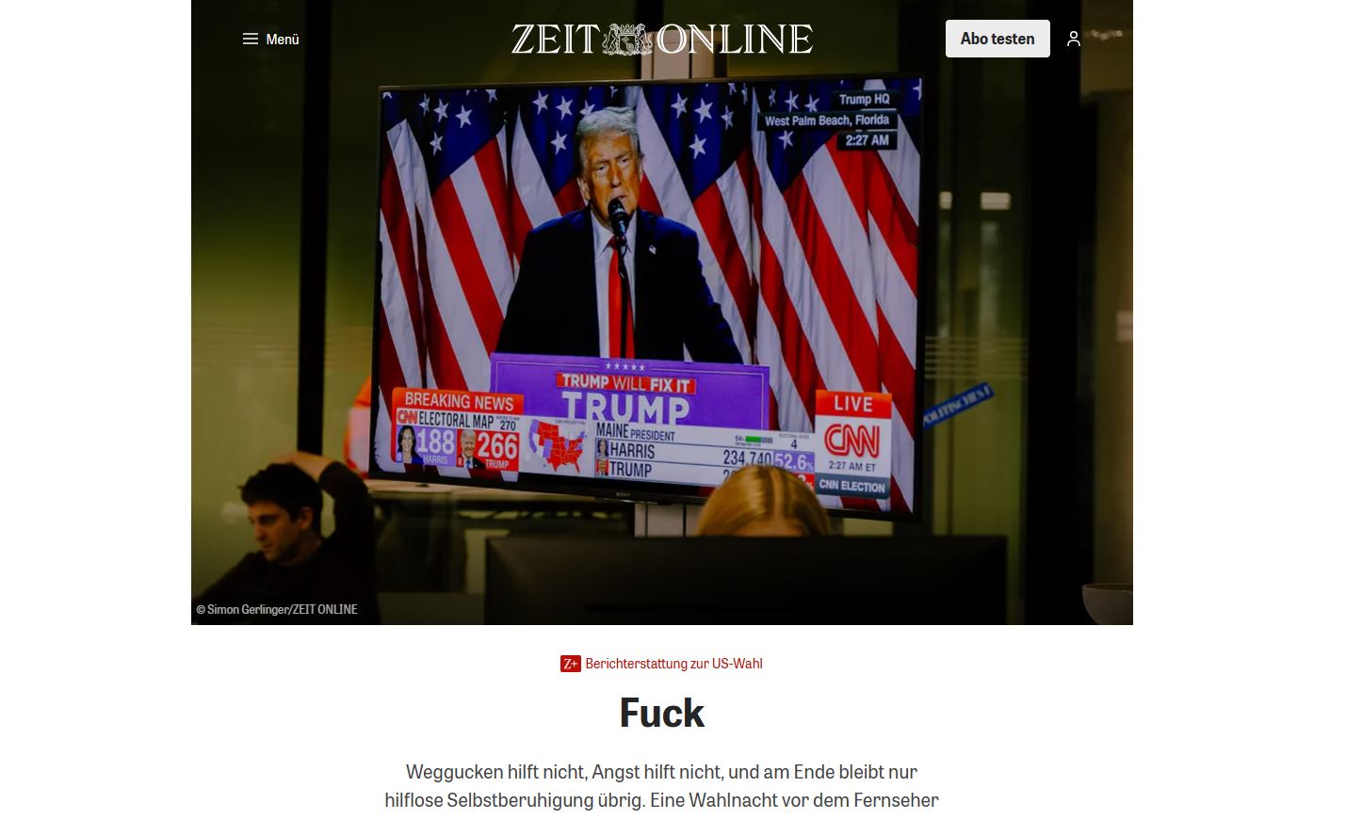The image size is (1346, 819).
Task: Click the 266 Trump electoral count
Action: click(495, 445)
